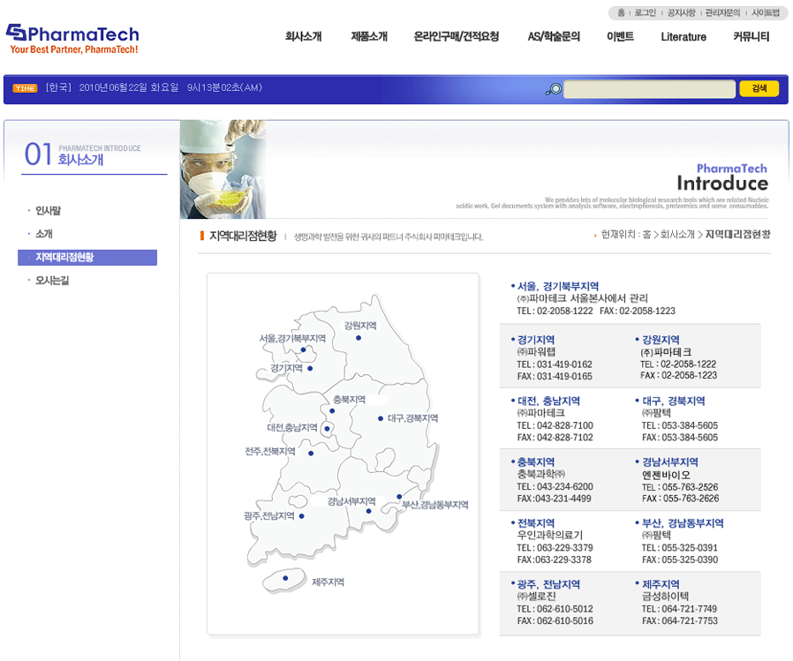The height and width of the screenshot is (661, 793).
Task: Select 소개 in the sidebar
Action: pyautogui.click(x=44, y=234)
